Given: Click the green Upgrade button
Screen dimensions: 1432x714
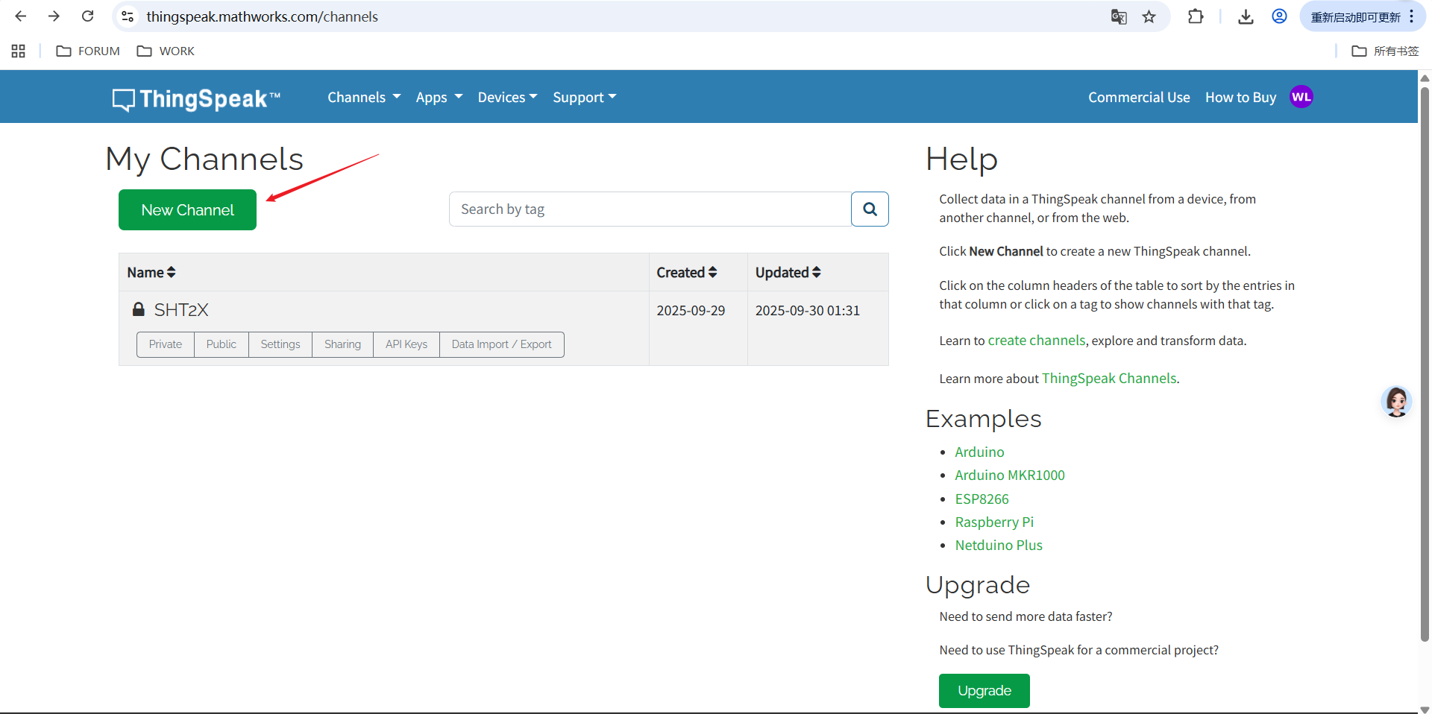Looking at the screenshot, I should tap(984, 691).
